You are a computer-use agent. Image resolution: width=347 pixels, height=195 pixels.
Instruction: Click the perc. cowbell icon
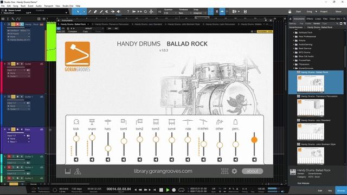click(235, 122)
